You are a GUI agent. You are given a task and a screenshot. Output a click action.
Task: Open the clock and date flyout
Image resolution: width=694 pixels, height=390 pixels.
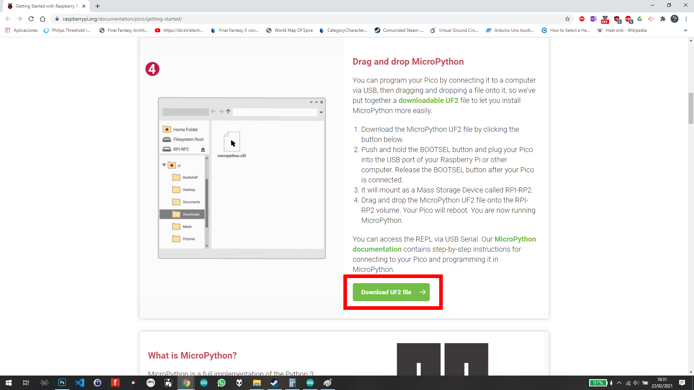[x=662, y=383]
